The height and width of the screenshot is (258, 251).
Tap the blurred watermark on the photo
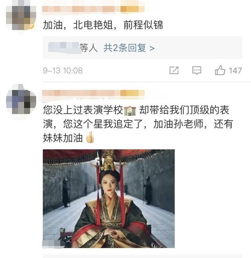point(54,244)
